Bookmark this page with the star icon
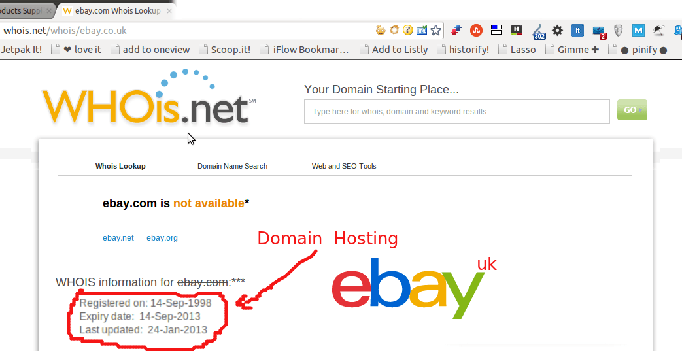The height and width of the screenshot is (351, 682). pos(436,31)
